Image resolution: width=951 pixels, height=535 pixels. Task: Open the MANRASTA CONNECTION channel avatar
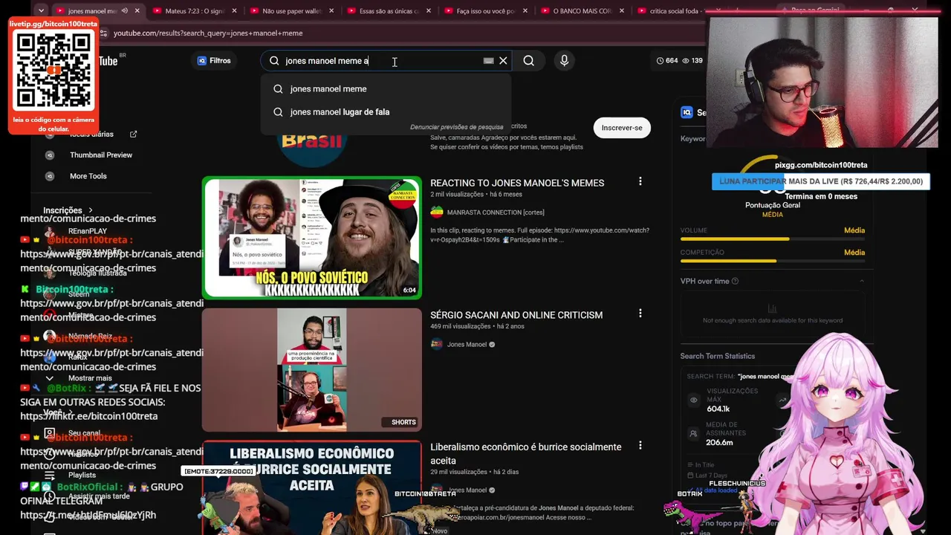(437, 213)
